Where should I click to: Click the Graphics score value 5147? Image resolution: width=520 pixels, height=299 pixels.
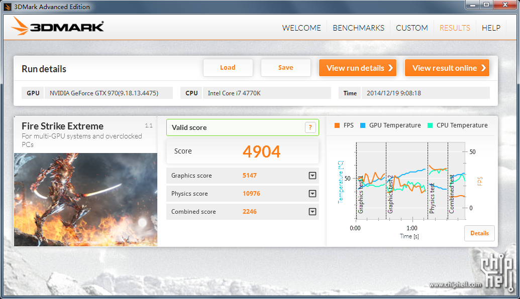click(x=249, y=176)
